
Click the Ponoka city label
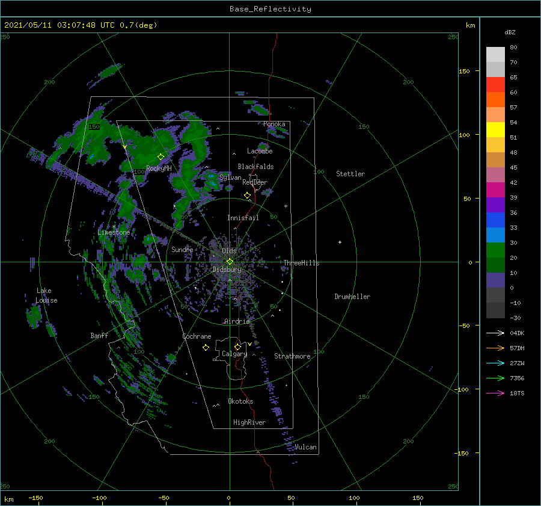click(x=274, y=124)
